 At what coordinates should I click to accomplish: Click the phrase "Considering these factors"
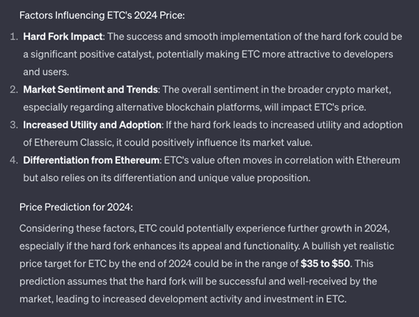tap(78, 229)
